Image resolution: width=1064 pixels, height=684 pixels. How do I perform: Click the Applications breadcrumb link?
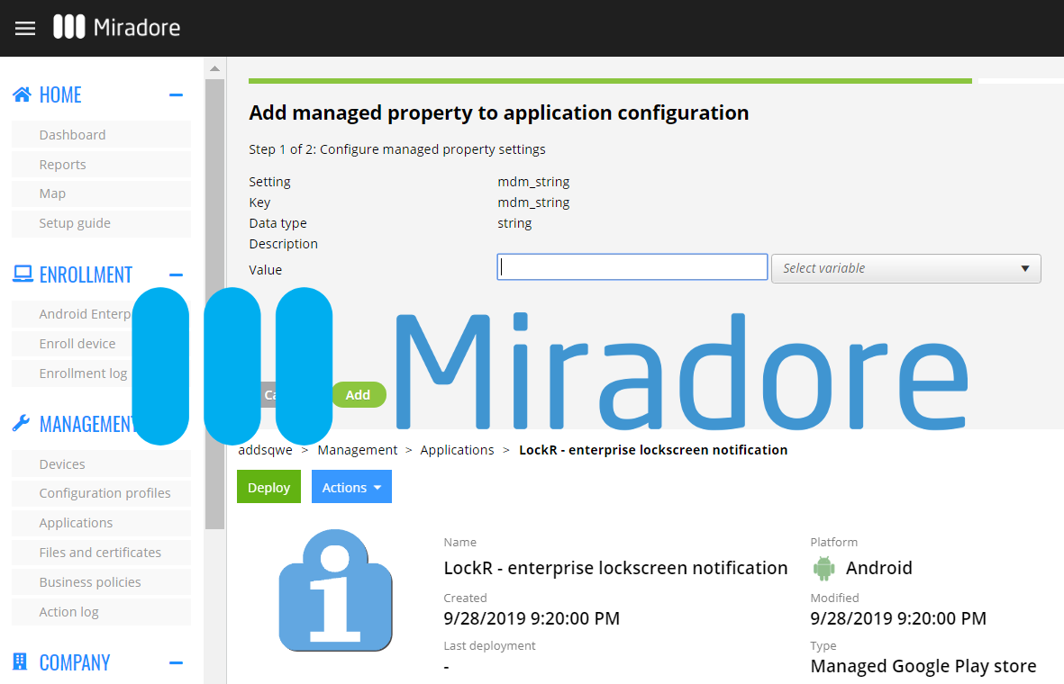(x=457, y=450)
